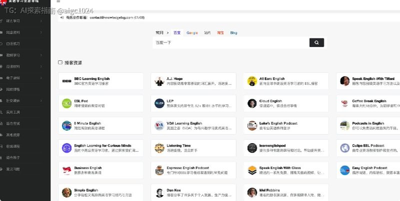Focus the 百度一下 search input field

pyautogui.click(x=231, y=42)
